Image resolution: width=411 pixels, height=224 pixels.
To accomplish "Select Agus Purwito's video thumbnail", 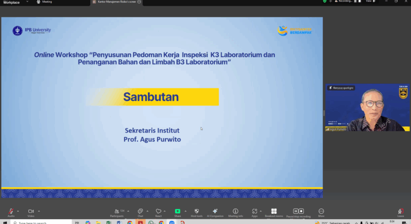I will click(367, 107).
